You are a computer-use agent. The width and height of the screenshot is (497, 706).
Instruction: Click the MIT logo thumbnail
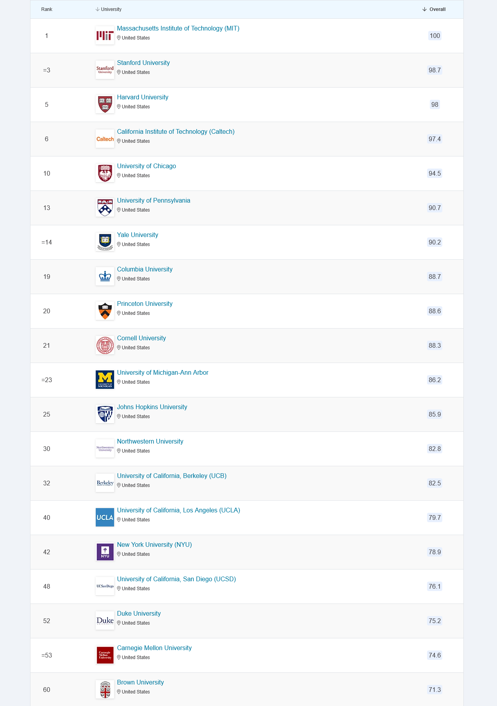[105, 36]
